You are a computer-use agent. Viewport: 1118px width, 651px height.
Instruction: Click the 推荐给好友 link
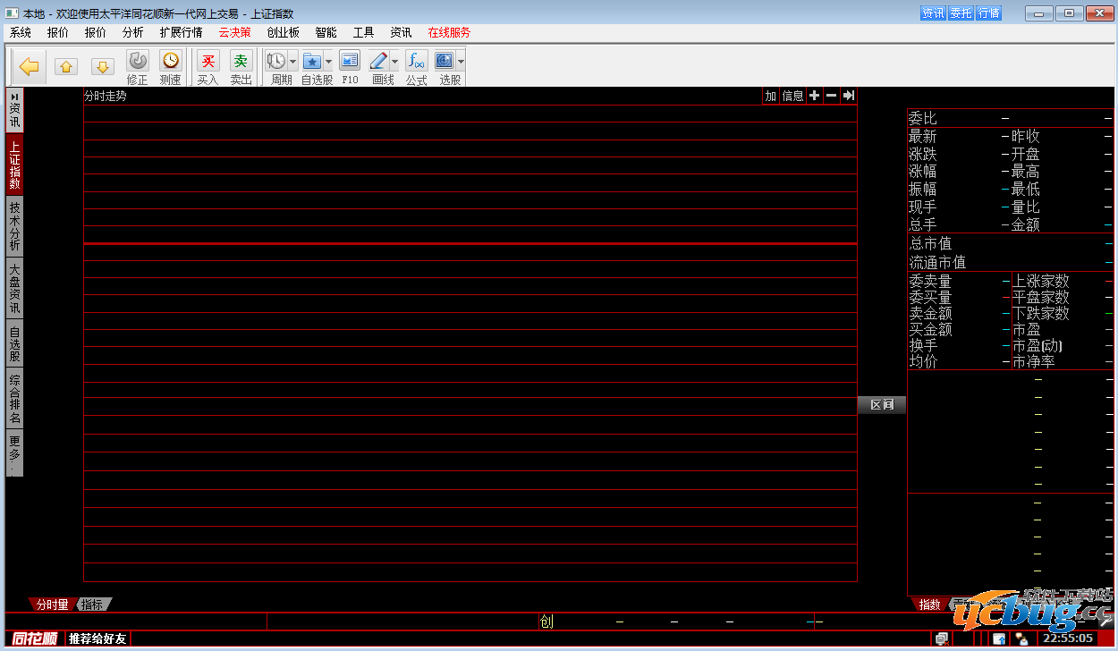tap(97, 638)
